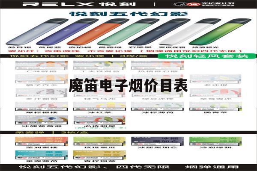The image size is (257, 171).
Task: Click the red 雾化杆 description line
Action: click(x=125, y=51)
